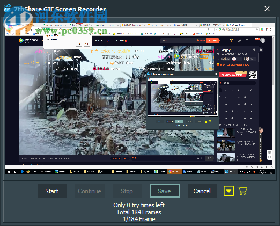280x226 pixels.
Task: Click the 7thShare GIF app logo icon
Action: 8,9
